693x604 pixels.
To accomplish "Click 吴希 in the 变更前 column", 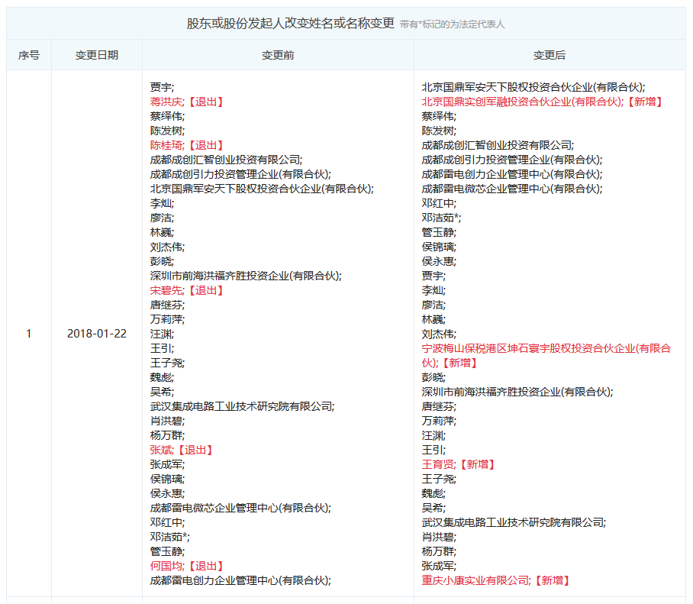I will (x=162, y=392).
